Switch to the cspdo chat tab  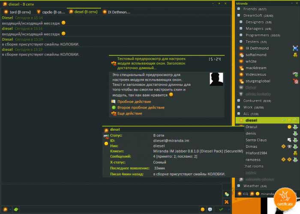click(51, 12)
